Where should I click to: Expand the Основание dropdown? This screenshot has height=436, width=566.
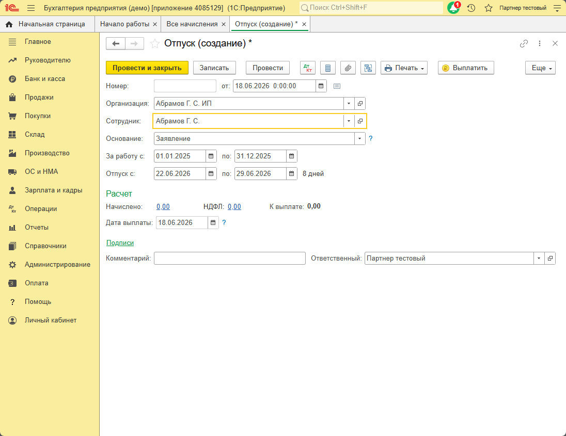360,138
